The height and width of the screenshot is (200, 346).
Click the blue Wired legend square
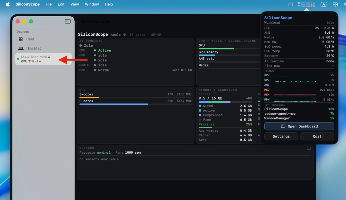click(x=200, y=106)
